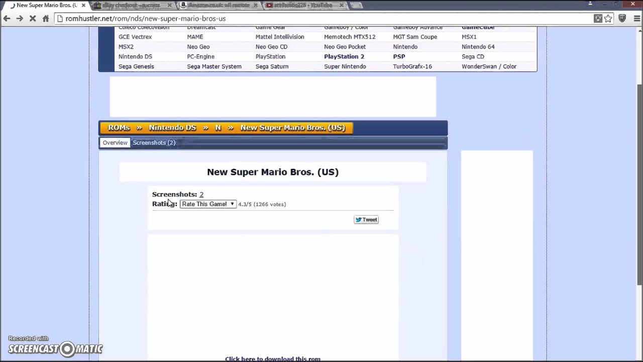Close the eBay checkout tab
This screenshot has width=643, height=362.
(170, 6)
